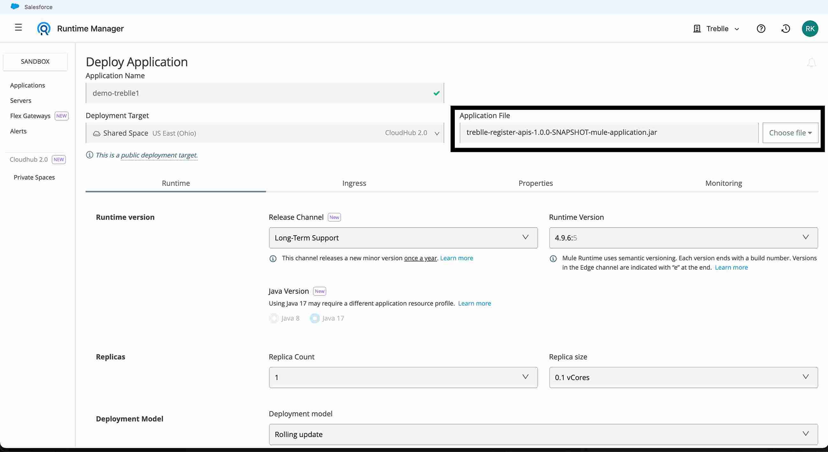Open the Learn more link about Java 17
Image resolution: width=828 pixels, height=452 pixels.
475,303
